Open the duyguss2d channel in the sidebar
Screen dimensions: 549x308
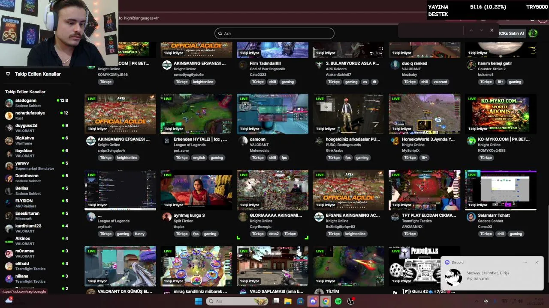pos(36,128)
